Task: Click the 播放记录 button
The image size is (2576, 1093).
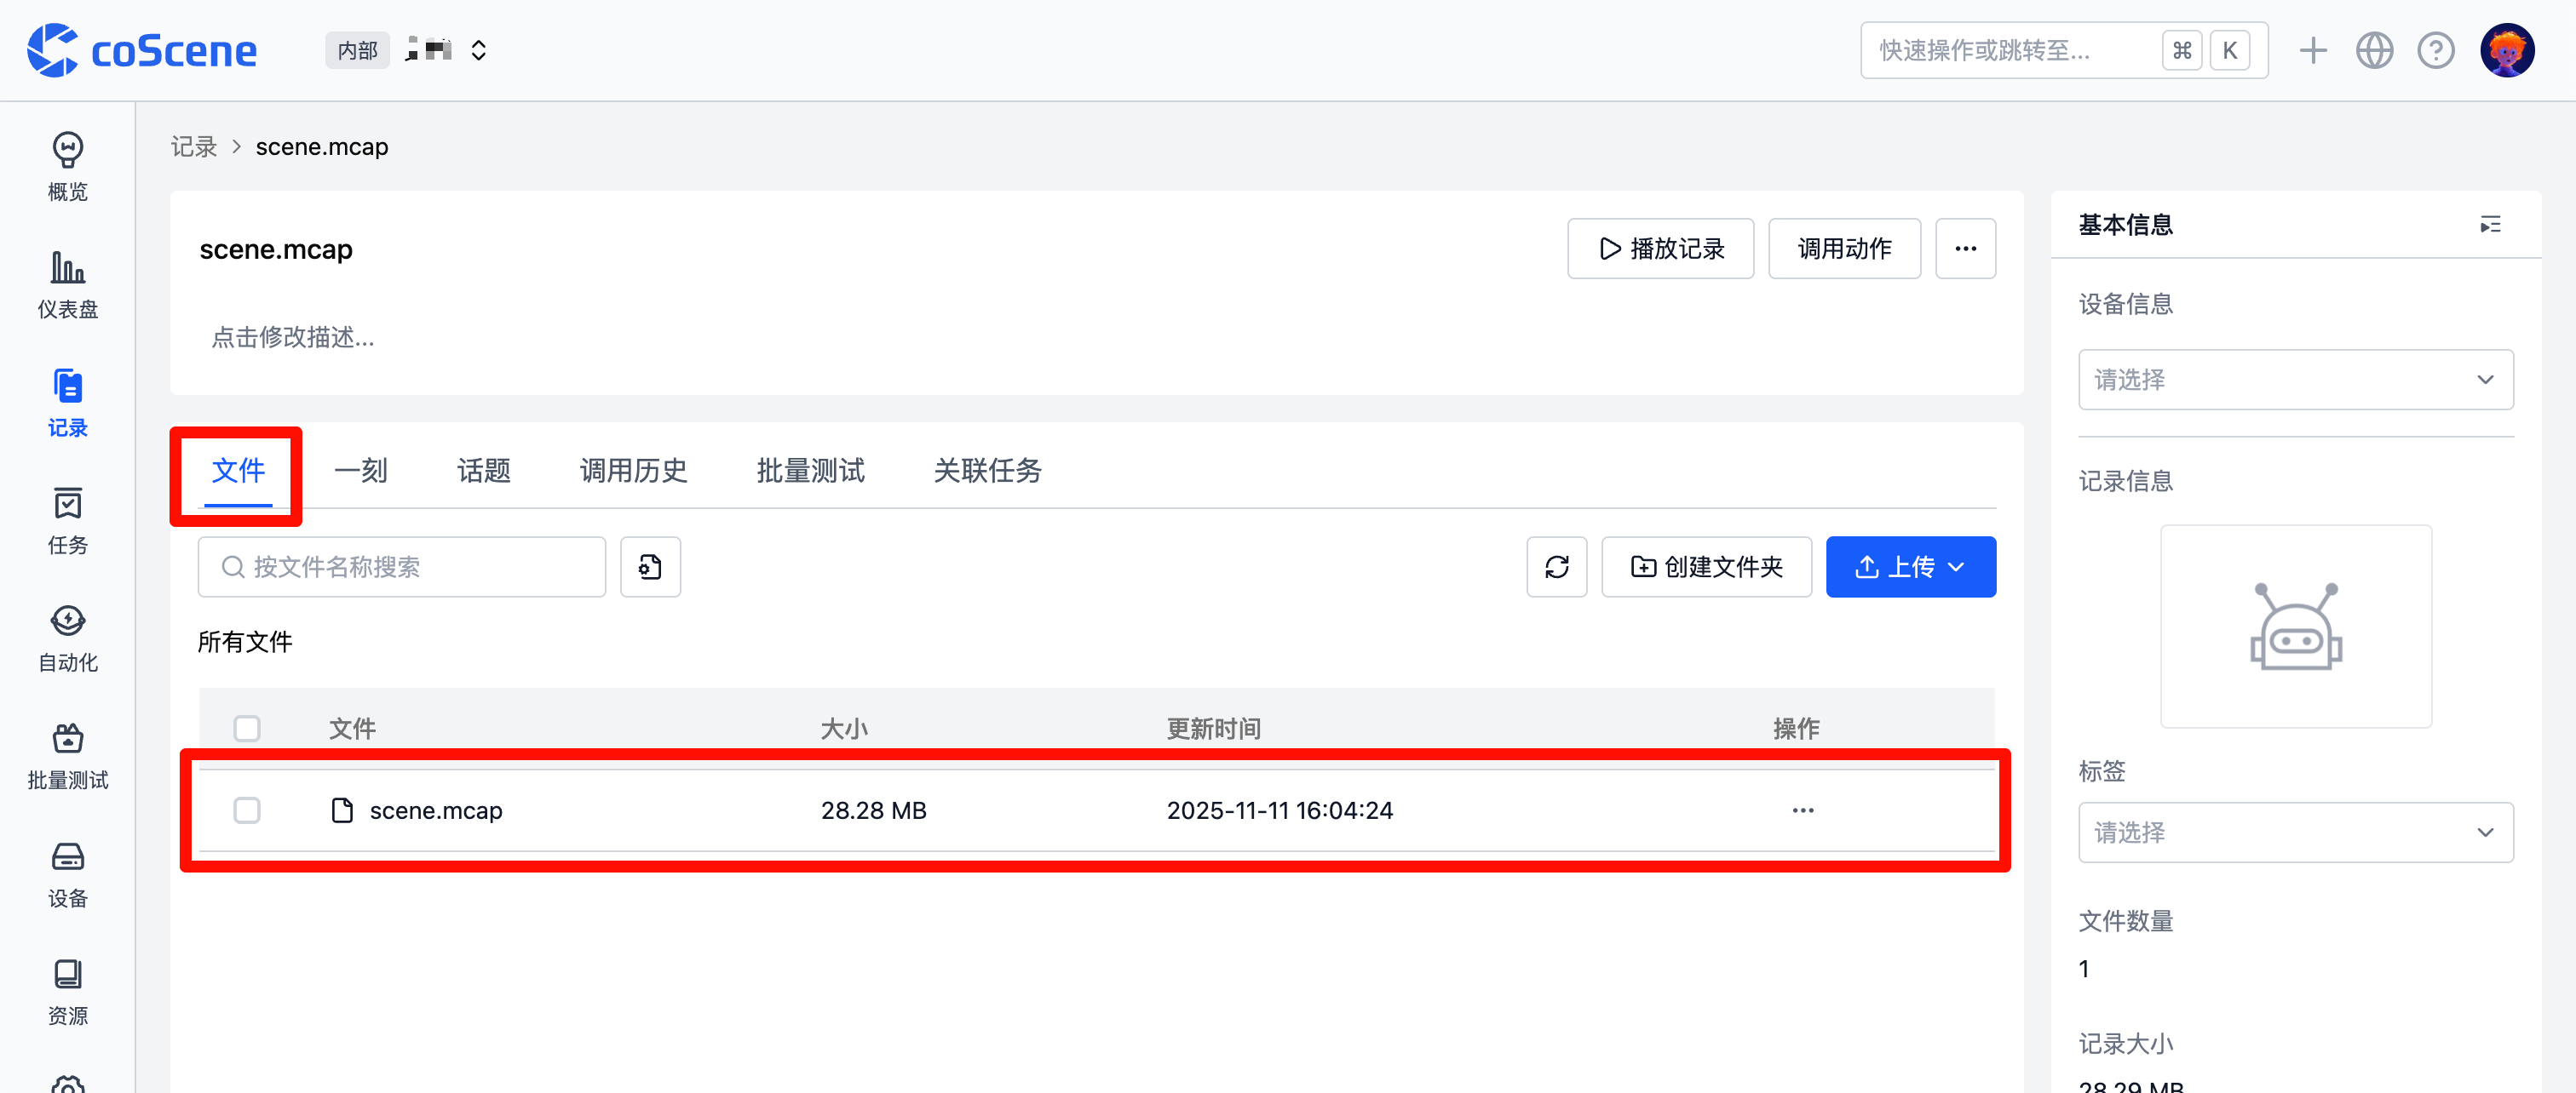Action: click(1660, 249)
